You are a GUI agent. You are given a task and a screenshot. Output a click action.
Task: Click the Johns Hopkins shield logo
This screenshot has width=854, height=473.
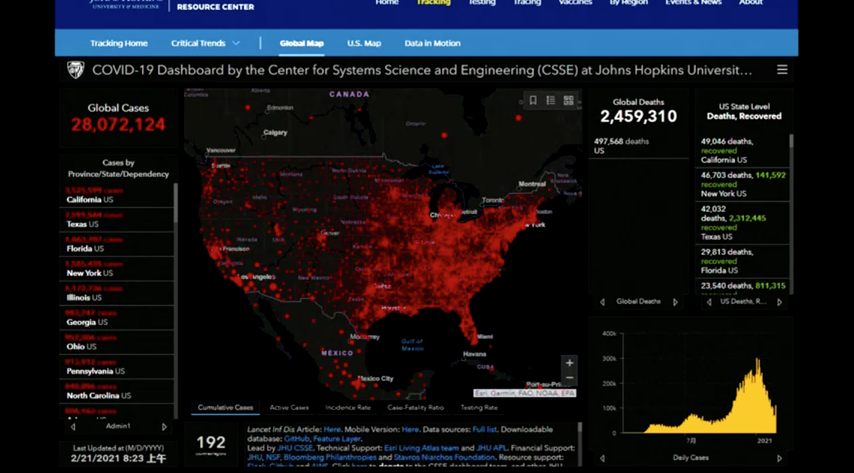pyautogui.click(x=75, y=70)
